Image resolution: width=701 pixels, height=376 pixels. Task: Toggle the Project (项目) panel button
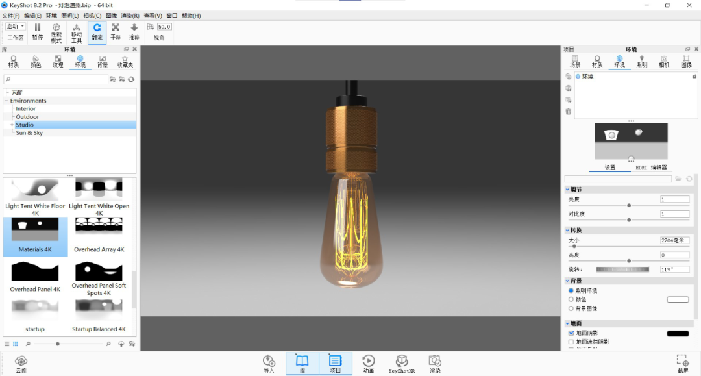tap(336, 364)
